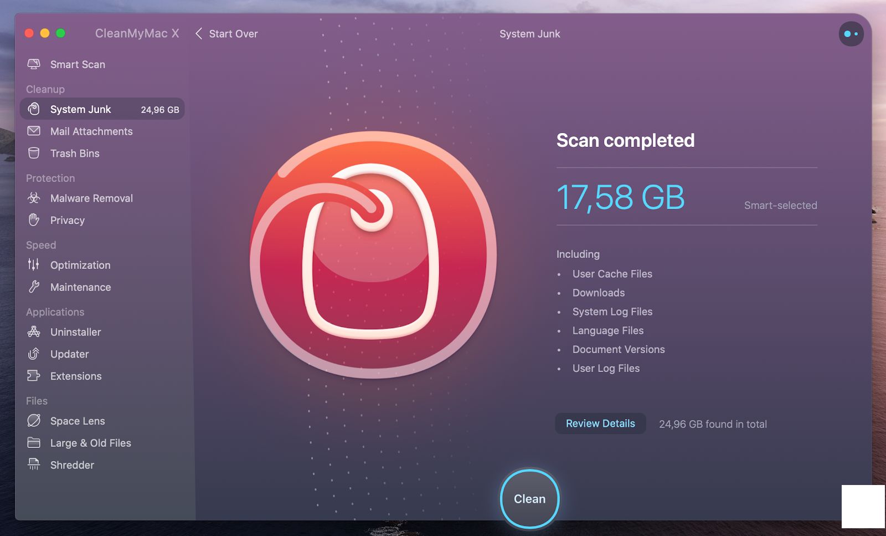Click the Large & Old Files folder icon
The width and height of the screenshot is (886, 536).
pos(34,443)
